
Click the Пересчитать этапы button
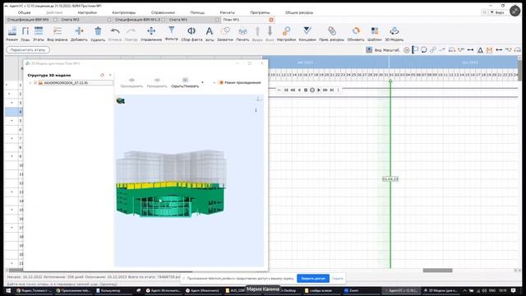coord(28,49)
